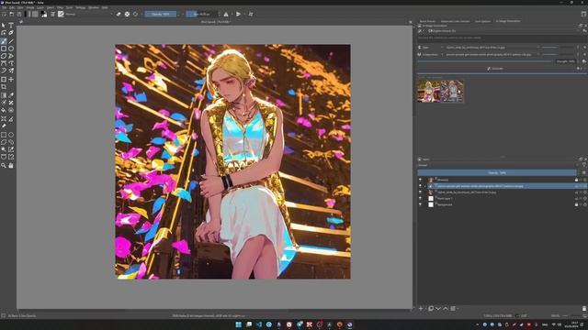Select the Fill bucket tool
This screenshot has height=330, width=588.
pyautogui.click(x=4, y=110)
